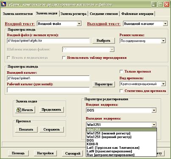171x159 pixels.
Task: Open the Файловые операции tab
Action: 137,14
